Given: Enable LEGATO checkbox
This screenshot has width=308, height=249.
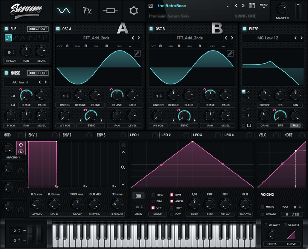Looking at the screenshot, I should click(263, 214).
